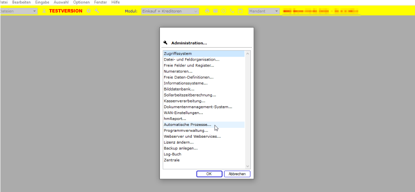The image size is (415, 192).
Task: Open the mail envelope icon
Action: pyautogui.click(x=215, y=11)
